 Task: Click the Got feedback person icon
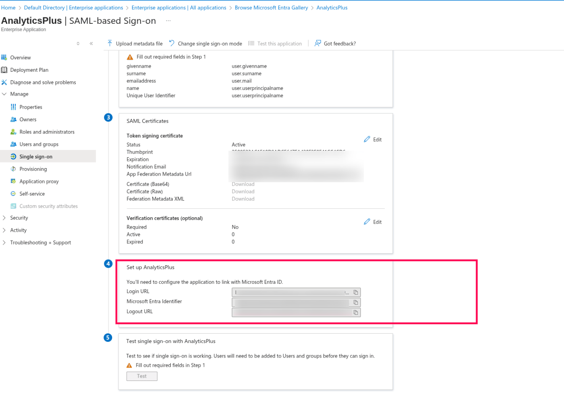(318, 43)
